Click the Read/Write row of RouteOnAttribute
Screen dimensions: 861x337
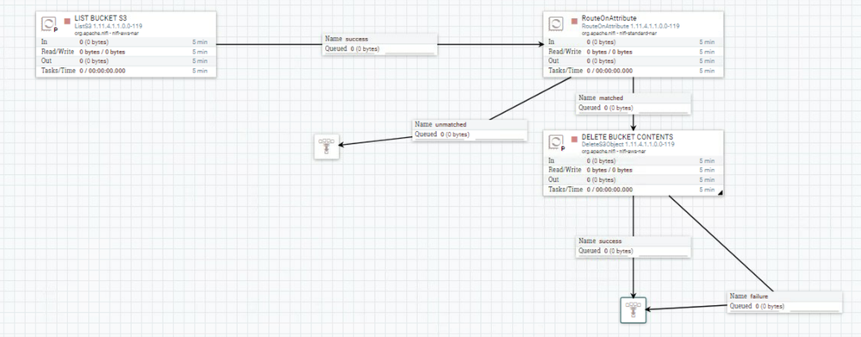tap(633, 52)
